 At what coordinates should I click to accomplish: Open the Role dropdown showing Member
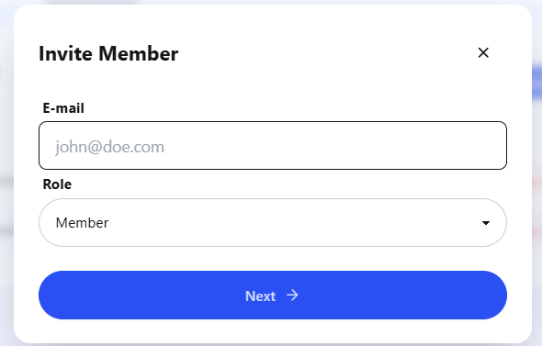click(x=273, y=222)
